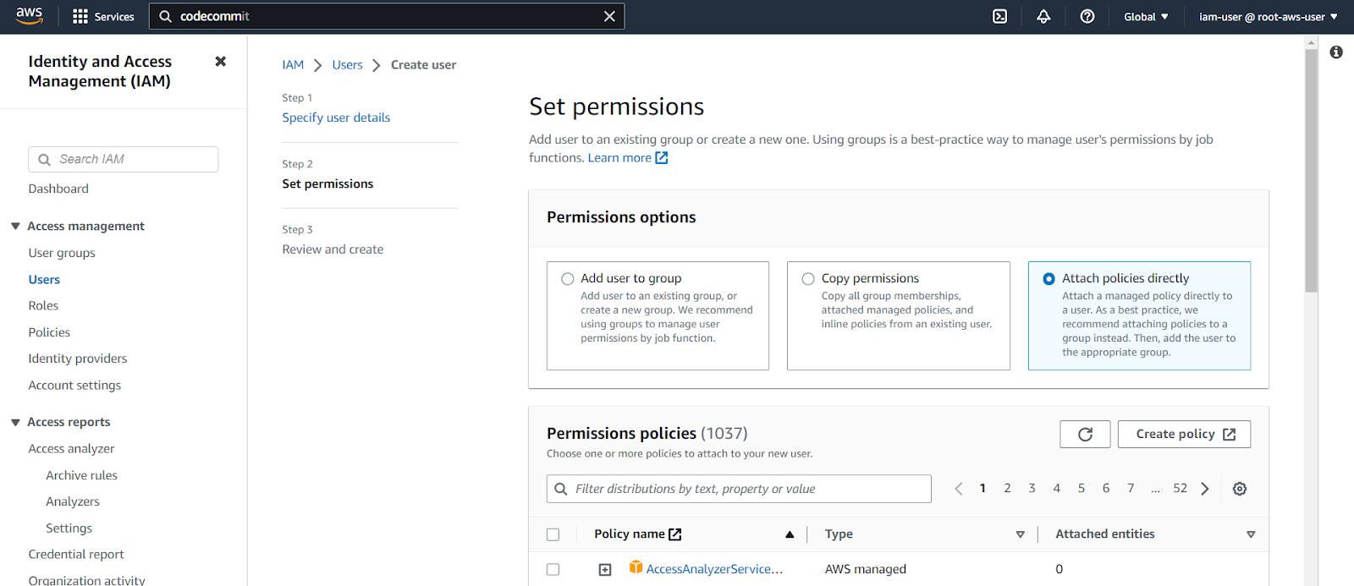Open the Attached entities column sort arrow

pos(1251,534)
